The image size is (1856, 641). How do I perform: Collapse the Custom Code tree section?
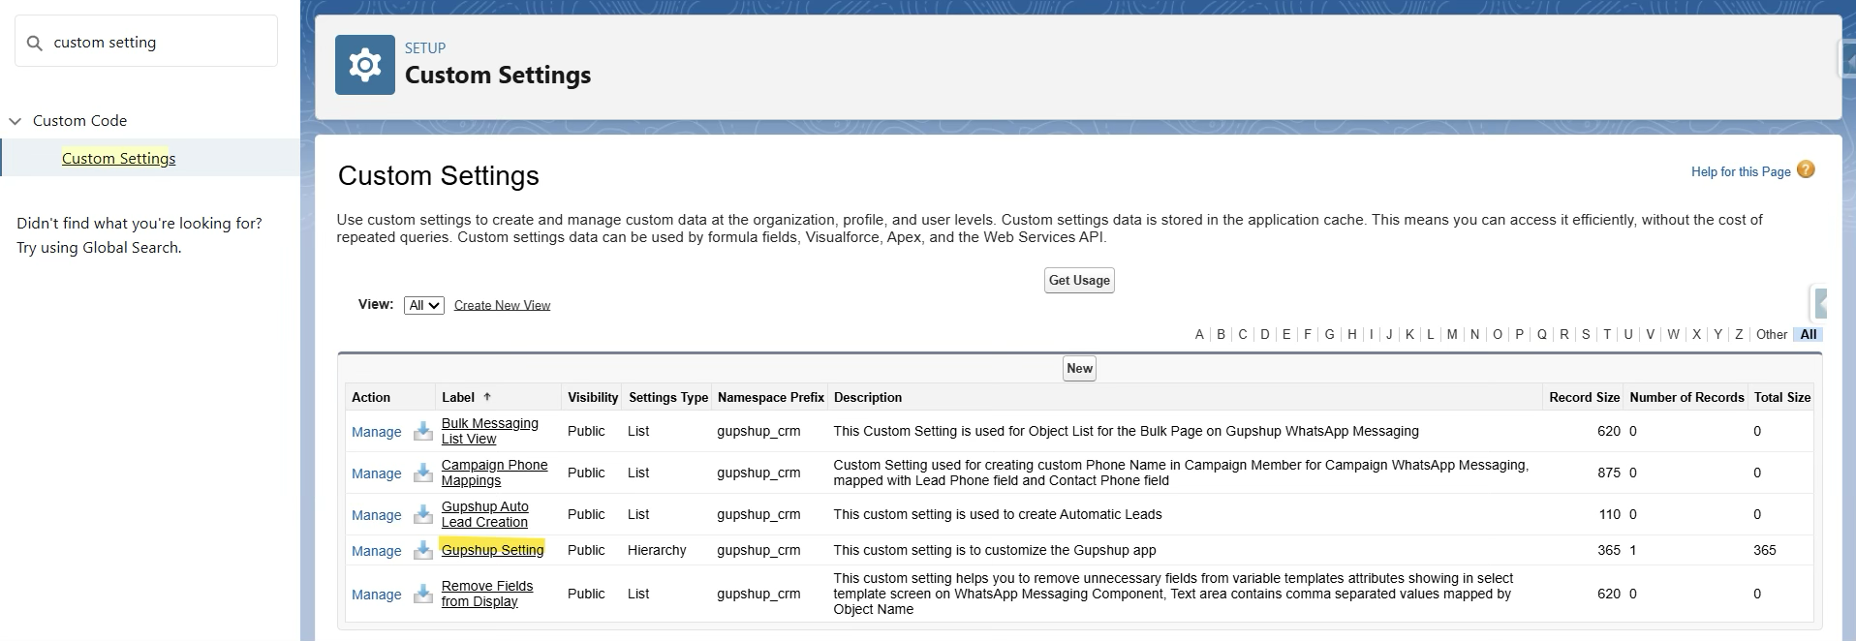15,121
